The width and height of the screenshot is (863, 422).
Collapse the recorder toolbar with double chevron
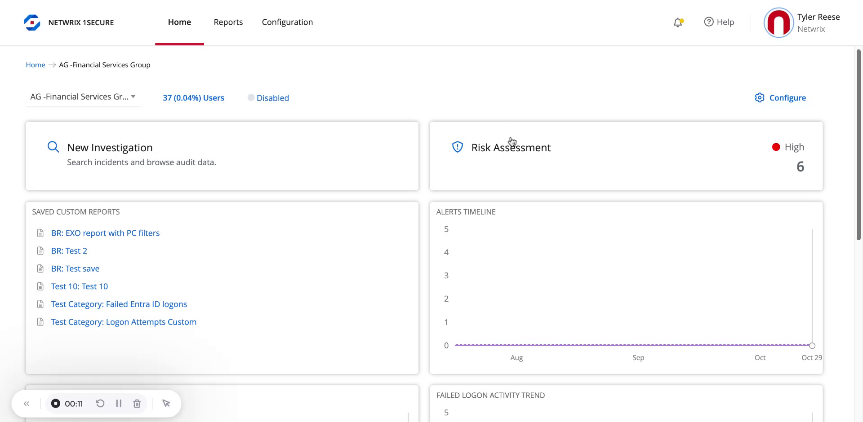(27, 404)
